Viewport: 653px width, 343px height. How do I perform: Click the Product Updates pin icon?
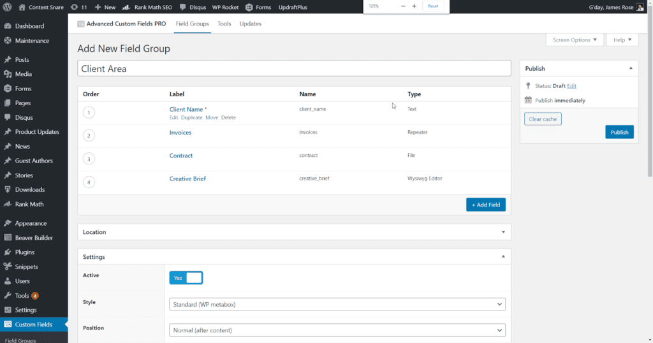click(x=8, y=132)
